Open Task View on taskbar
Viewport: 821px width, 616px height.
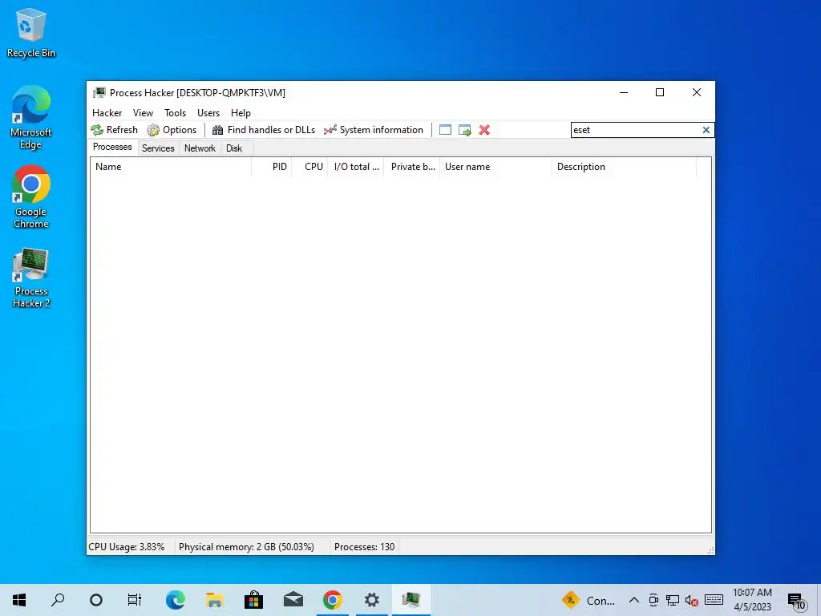click(135, 600)
